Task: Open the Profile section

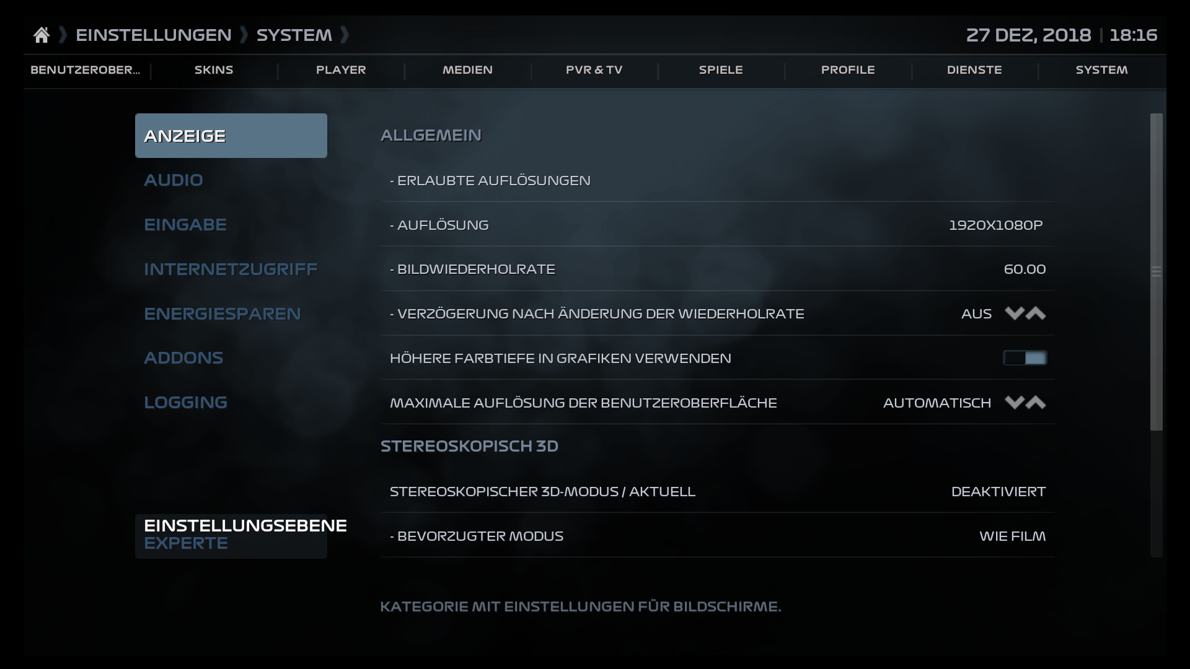Action: tap(848, 70)
